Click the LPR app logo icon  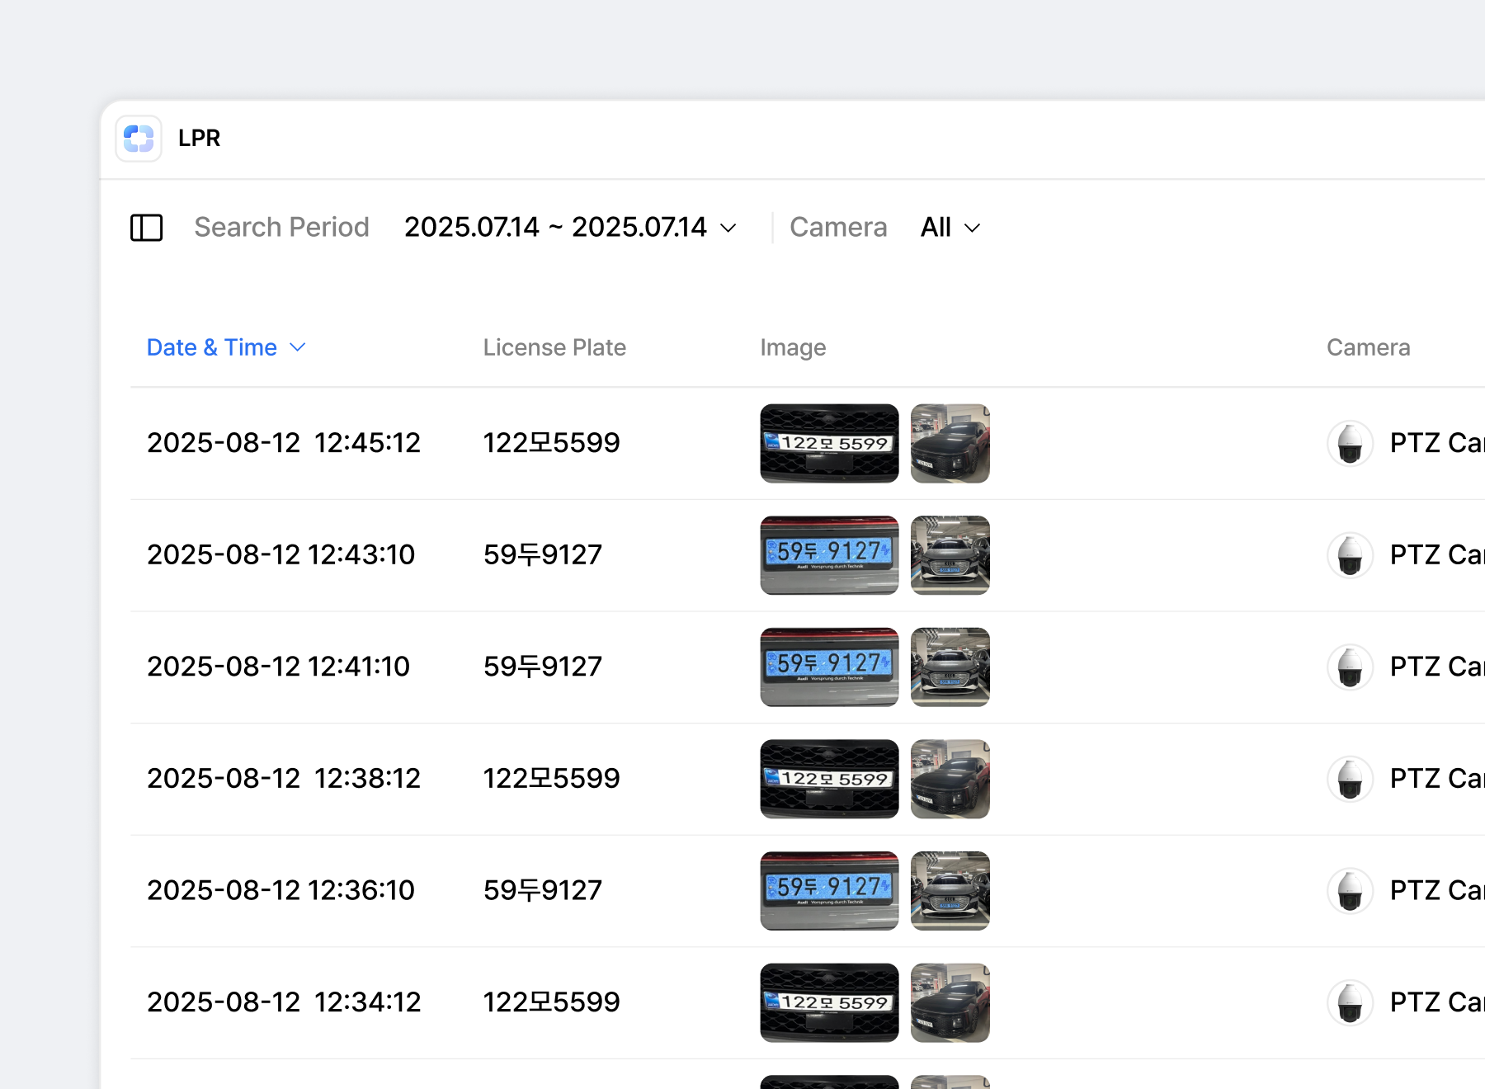[139, 139]
